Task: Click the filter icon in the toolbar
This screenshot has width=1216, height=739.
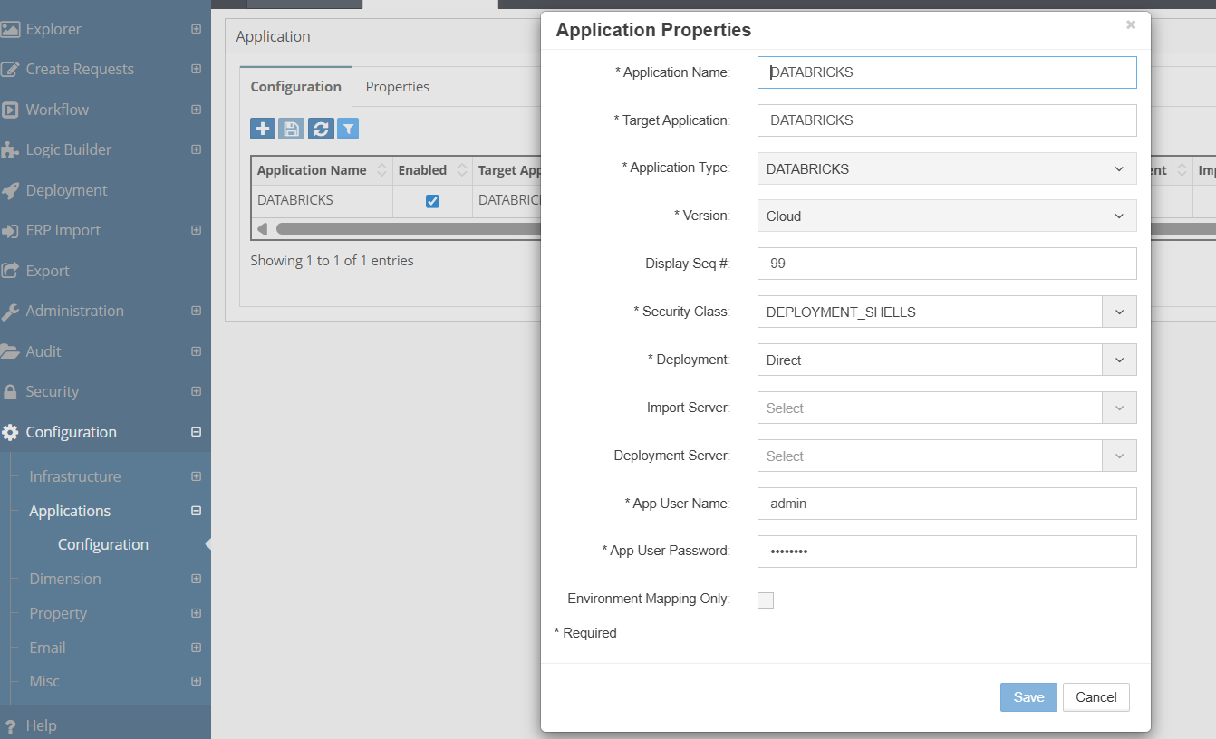Action: pyautogui.click(x=348, y=129)
